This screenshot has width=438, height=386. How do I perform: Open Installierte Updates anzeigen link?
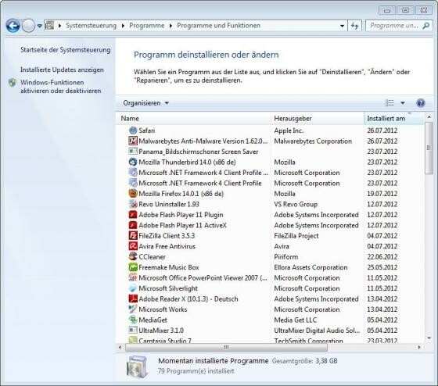point(62,70)
